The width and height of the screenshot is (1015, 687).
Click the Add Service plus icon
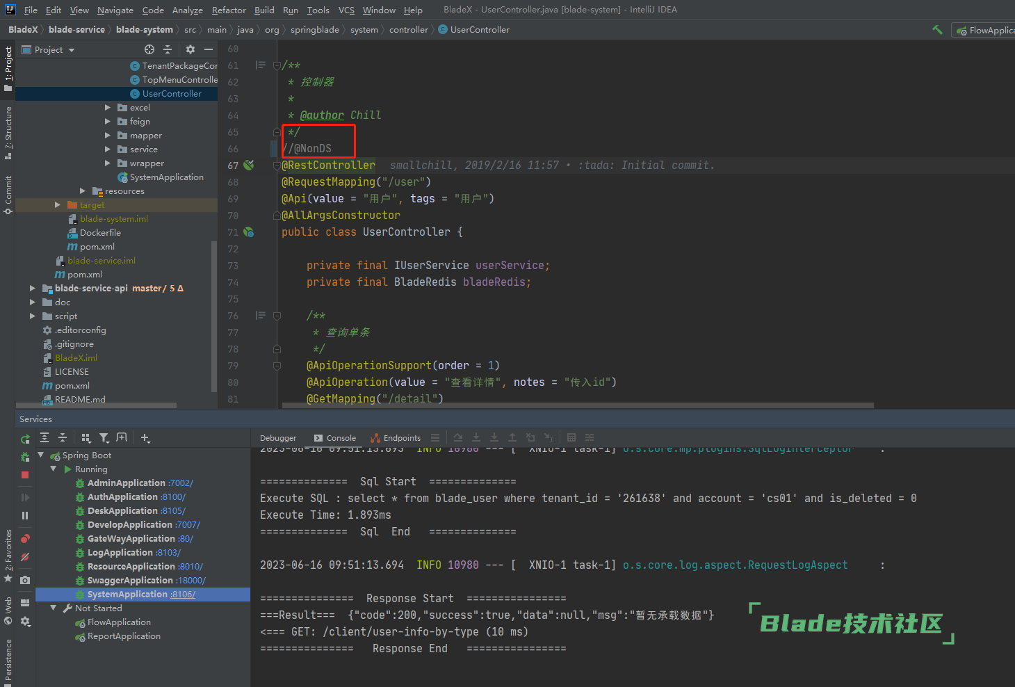145,437
